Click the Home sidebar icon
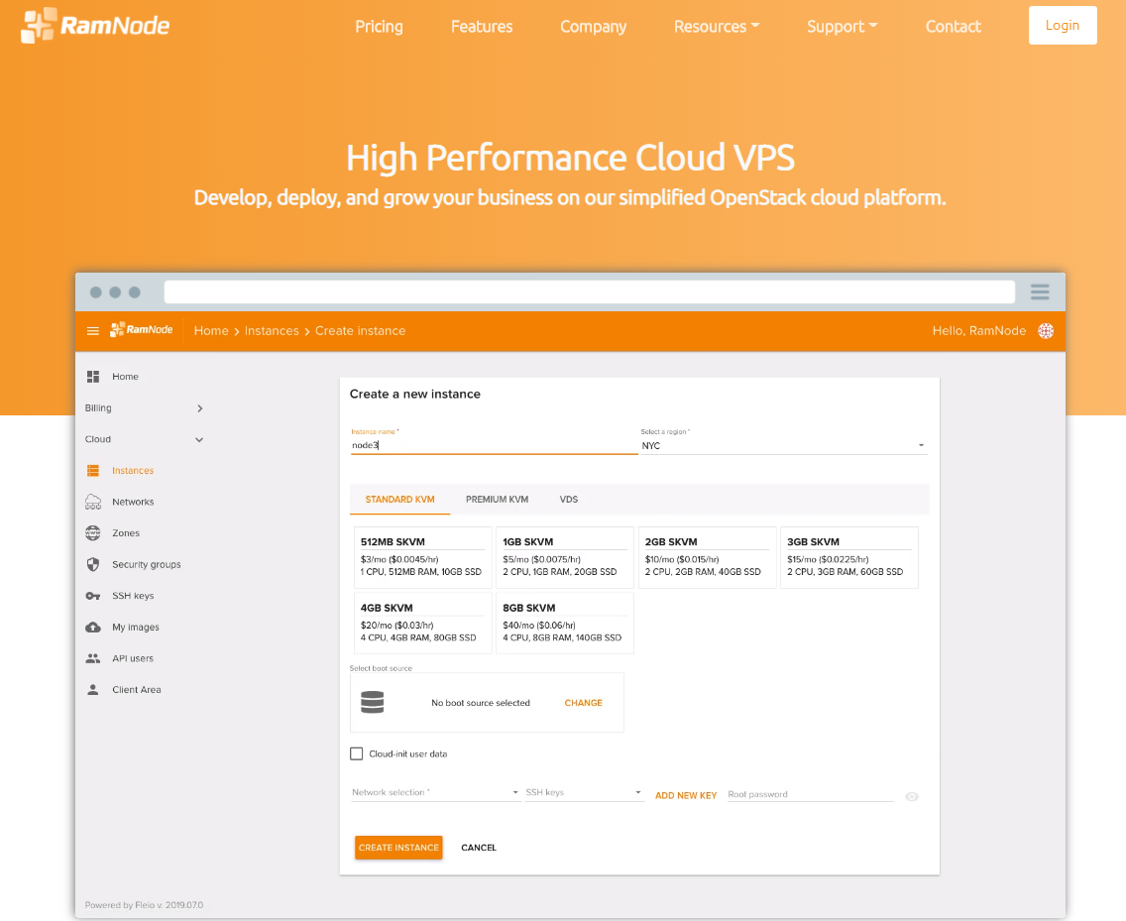The image size is (1126, 921). (94, 377)
